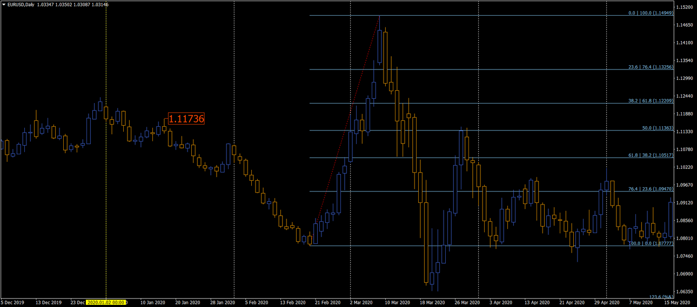Image resolution: width=697 pixels, height=307 pixels.
Task: Click the 38.2 | 61.8 (1.12209) Fibonacci label
Action: (x=651, y=100)
